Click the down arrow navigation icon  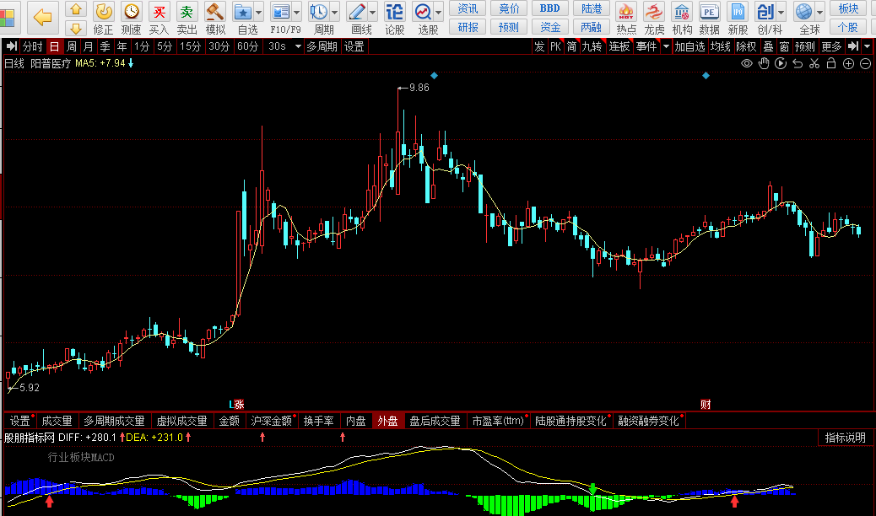point(76,27)
